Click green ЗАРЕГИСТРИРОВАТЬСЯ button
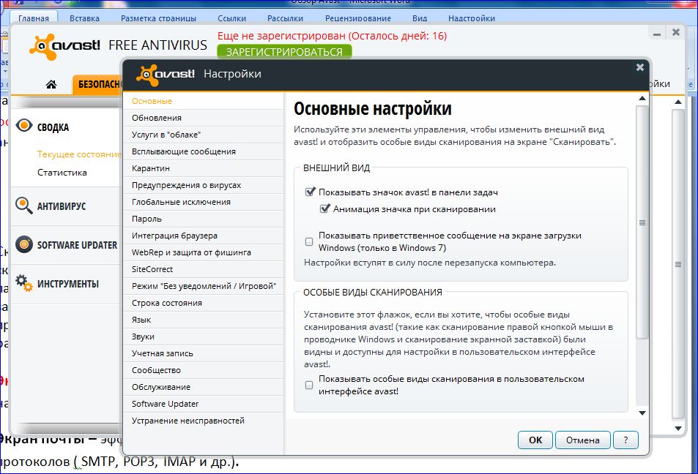 coord(284,52)
